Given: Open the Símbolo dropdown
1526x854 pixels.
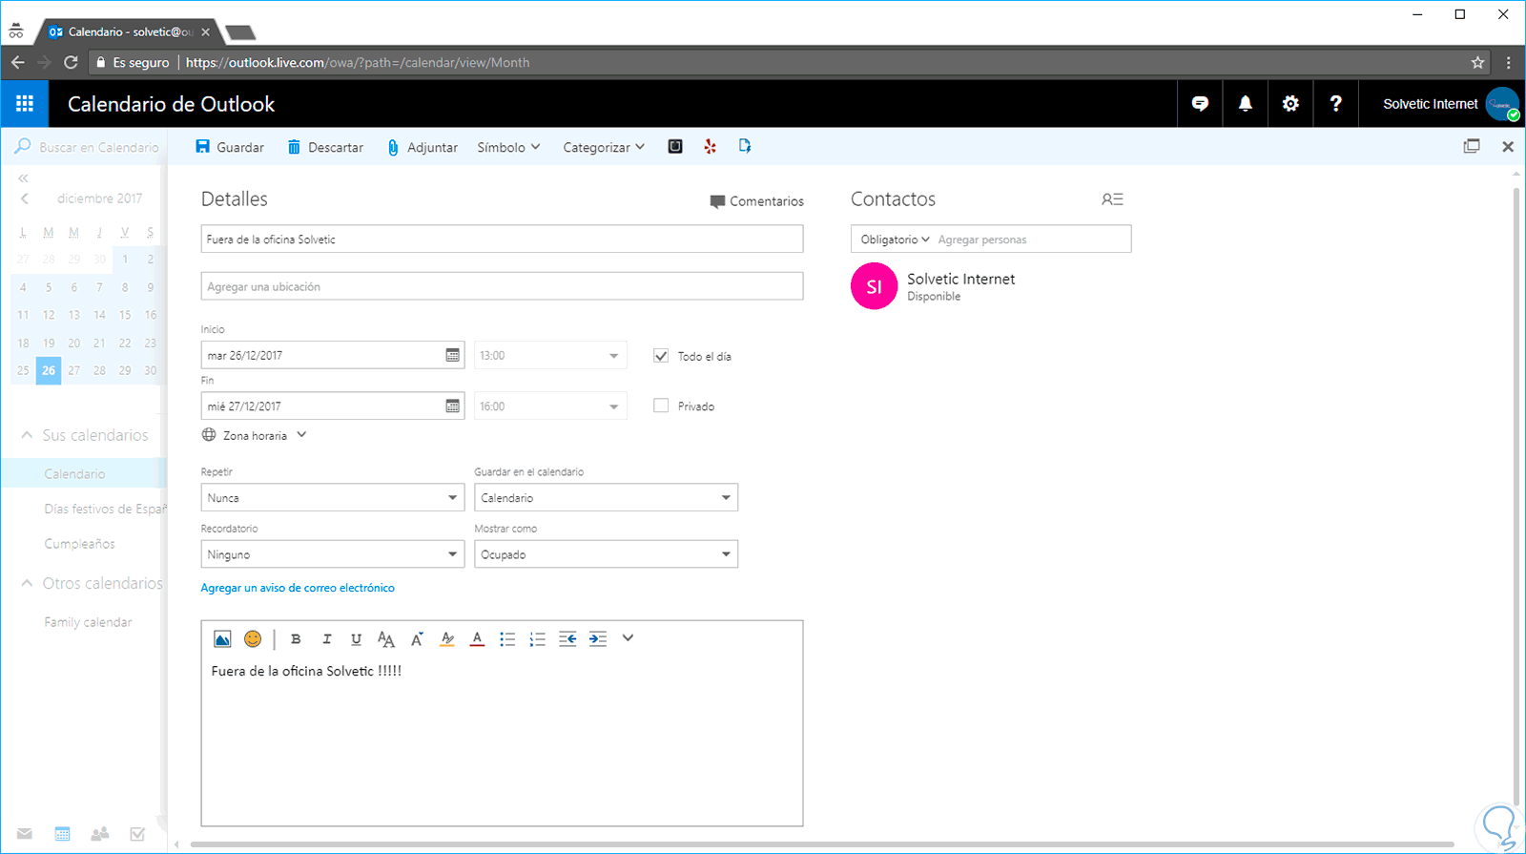Looking at the screenshot, I should [508, 147].
